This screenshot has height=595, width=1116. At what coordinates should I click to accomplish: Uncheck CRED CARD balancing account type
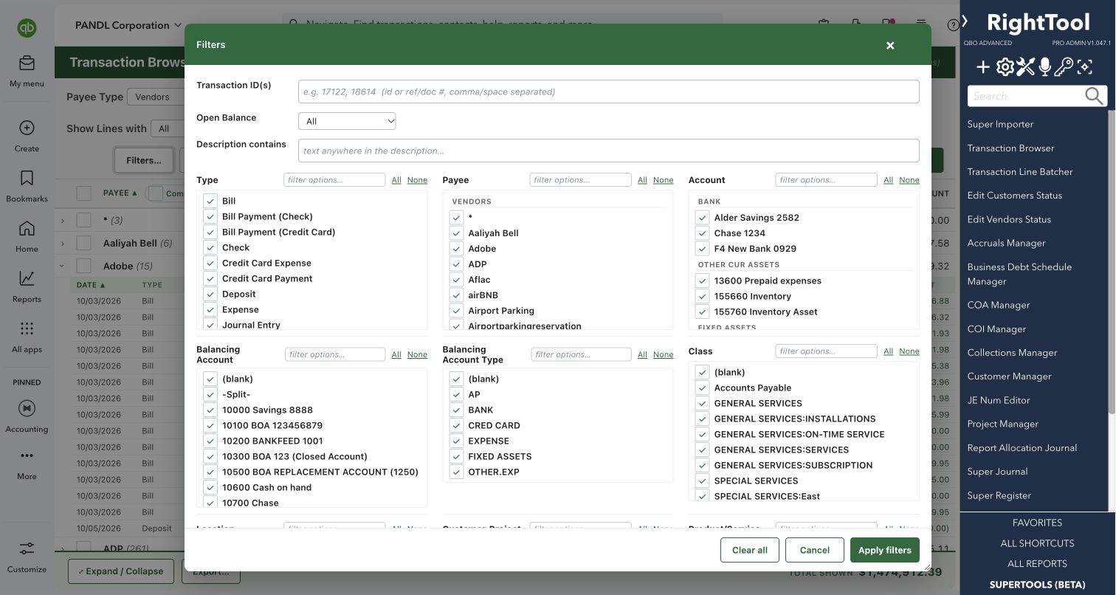tap(456, 425)
